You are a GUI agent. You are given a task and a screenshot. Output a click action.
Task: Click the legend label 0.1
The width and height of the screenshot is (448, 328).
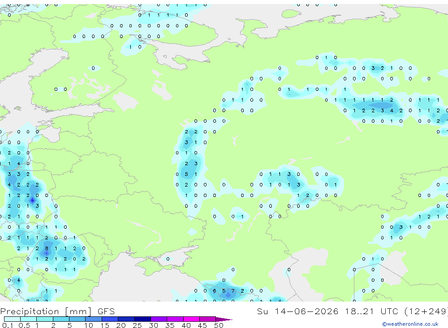click(x=8, y=325)
